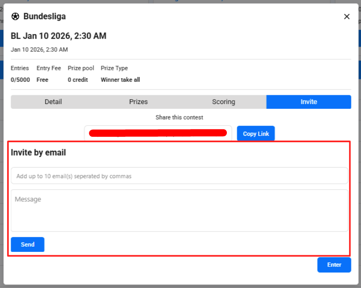
Task: Focus the invite emails input field
Action: coord(179,176)
